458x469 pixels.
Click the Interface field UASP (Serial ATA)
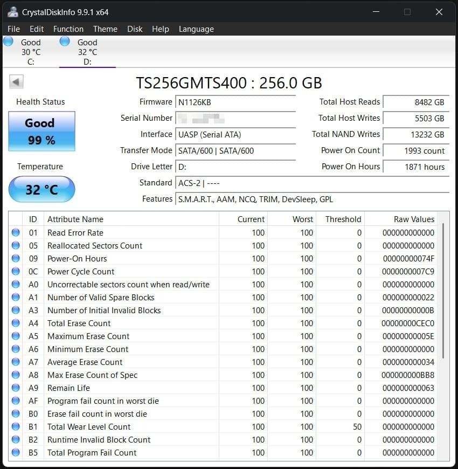[x=235, y=135]
